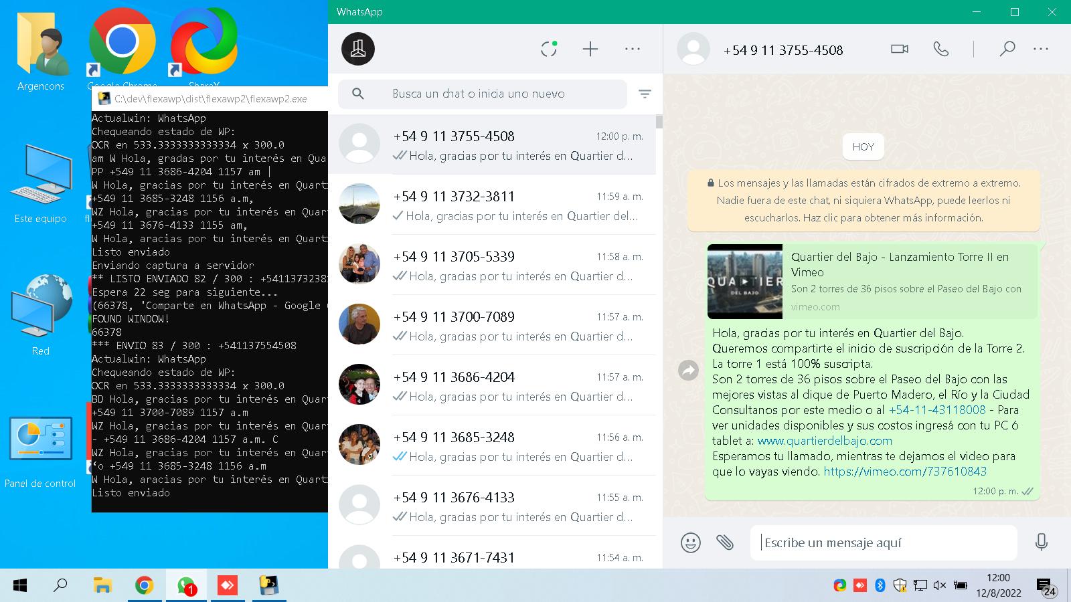Start a voice call from the chat header
Screen dimensions: 1071x602
[x=941, y=49]
